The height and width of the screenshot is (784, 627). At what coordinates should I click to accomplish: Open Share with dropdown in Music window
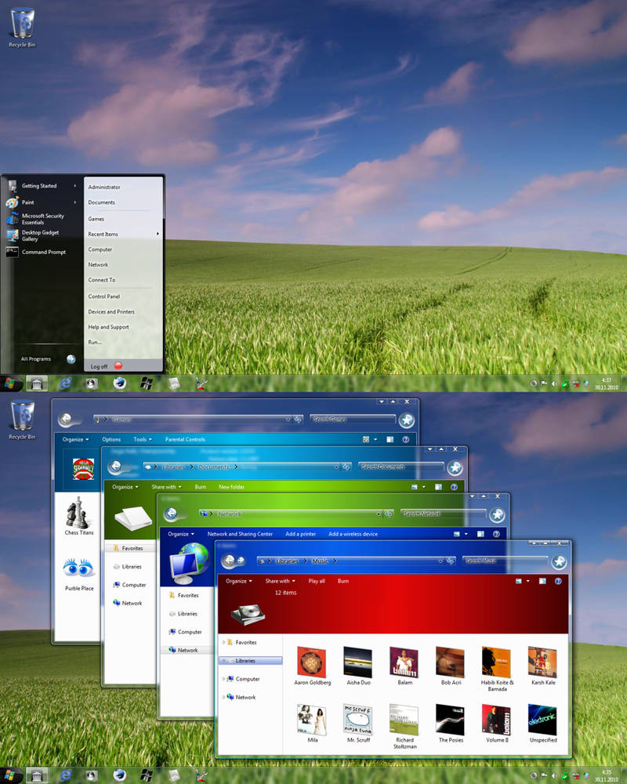pyautogui.click(x=280, y=581)
